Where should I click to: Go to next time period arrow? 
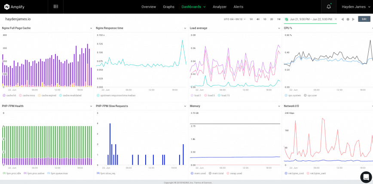click(353, 19)
